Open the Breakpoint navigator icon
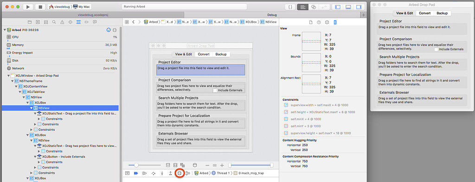The image size is (475, 182). point(87,22)
